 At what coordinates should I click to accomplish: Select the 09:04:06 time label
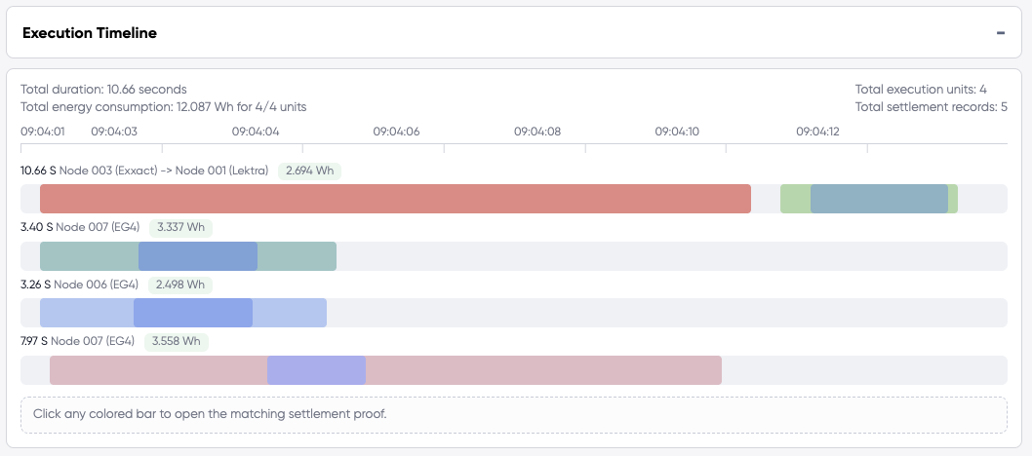coord(396,131)
